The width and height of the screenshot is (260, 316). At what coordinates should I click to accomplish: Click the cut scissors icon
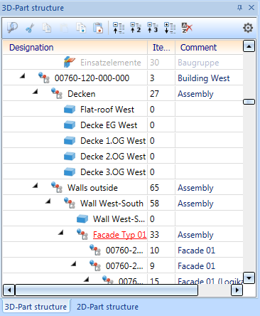[x=30, y=28]
